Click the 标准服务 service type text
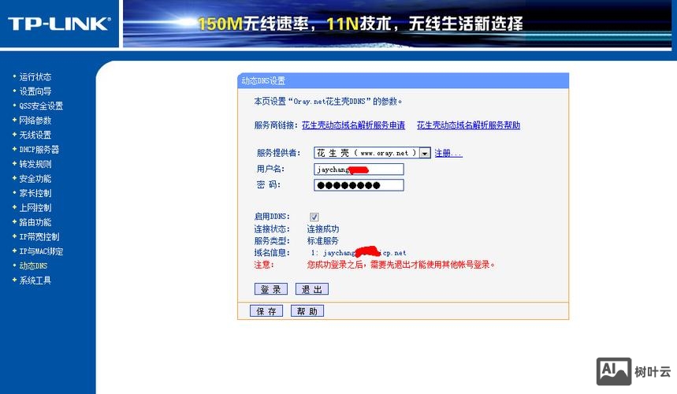Screen dimensions: 677x394 coord(323,241)
